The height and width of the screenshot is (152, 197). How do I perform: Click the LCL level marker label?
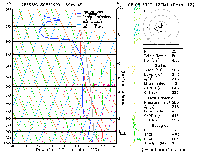[123, 134]
